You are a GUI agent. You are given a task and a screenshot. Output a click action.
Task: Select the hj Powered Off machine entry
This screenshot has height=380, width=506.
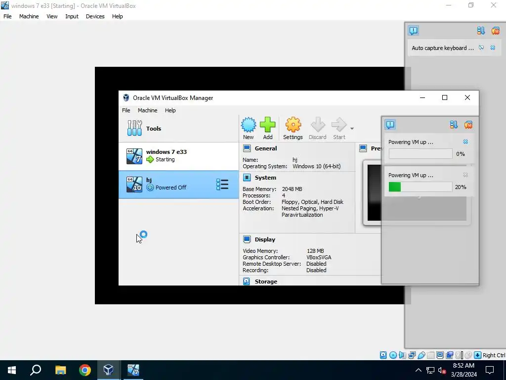[178, 184]
